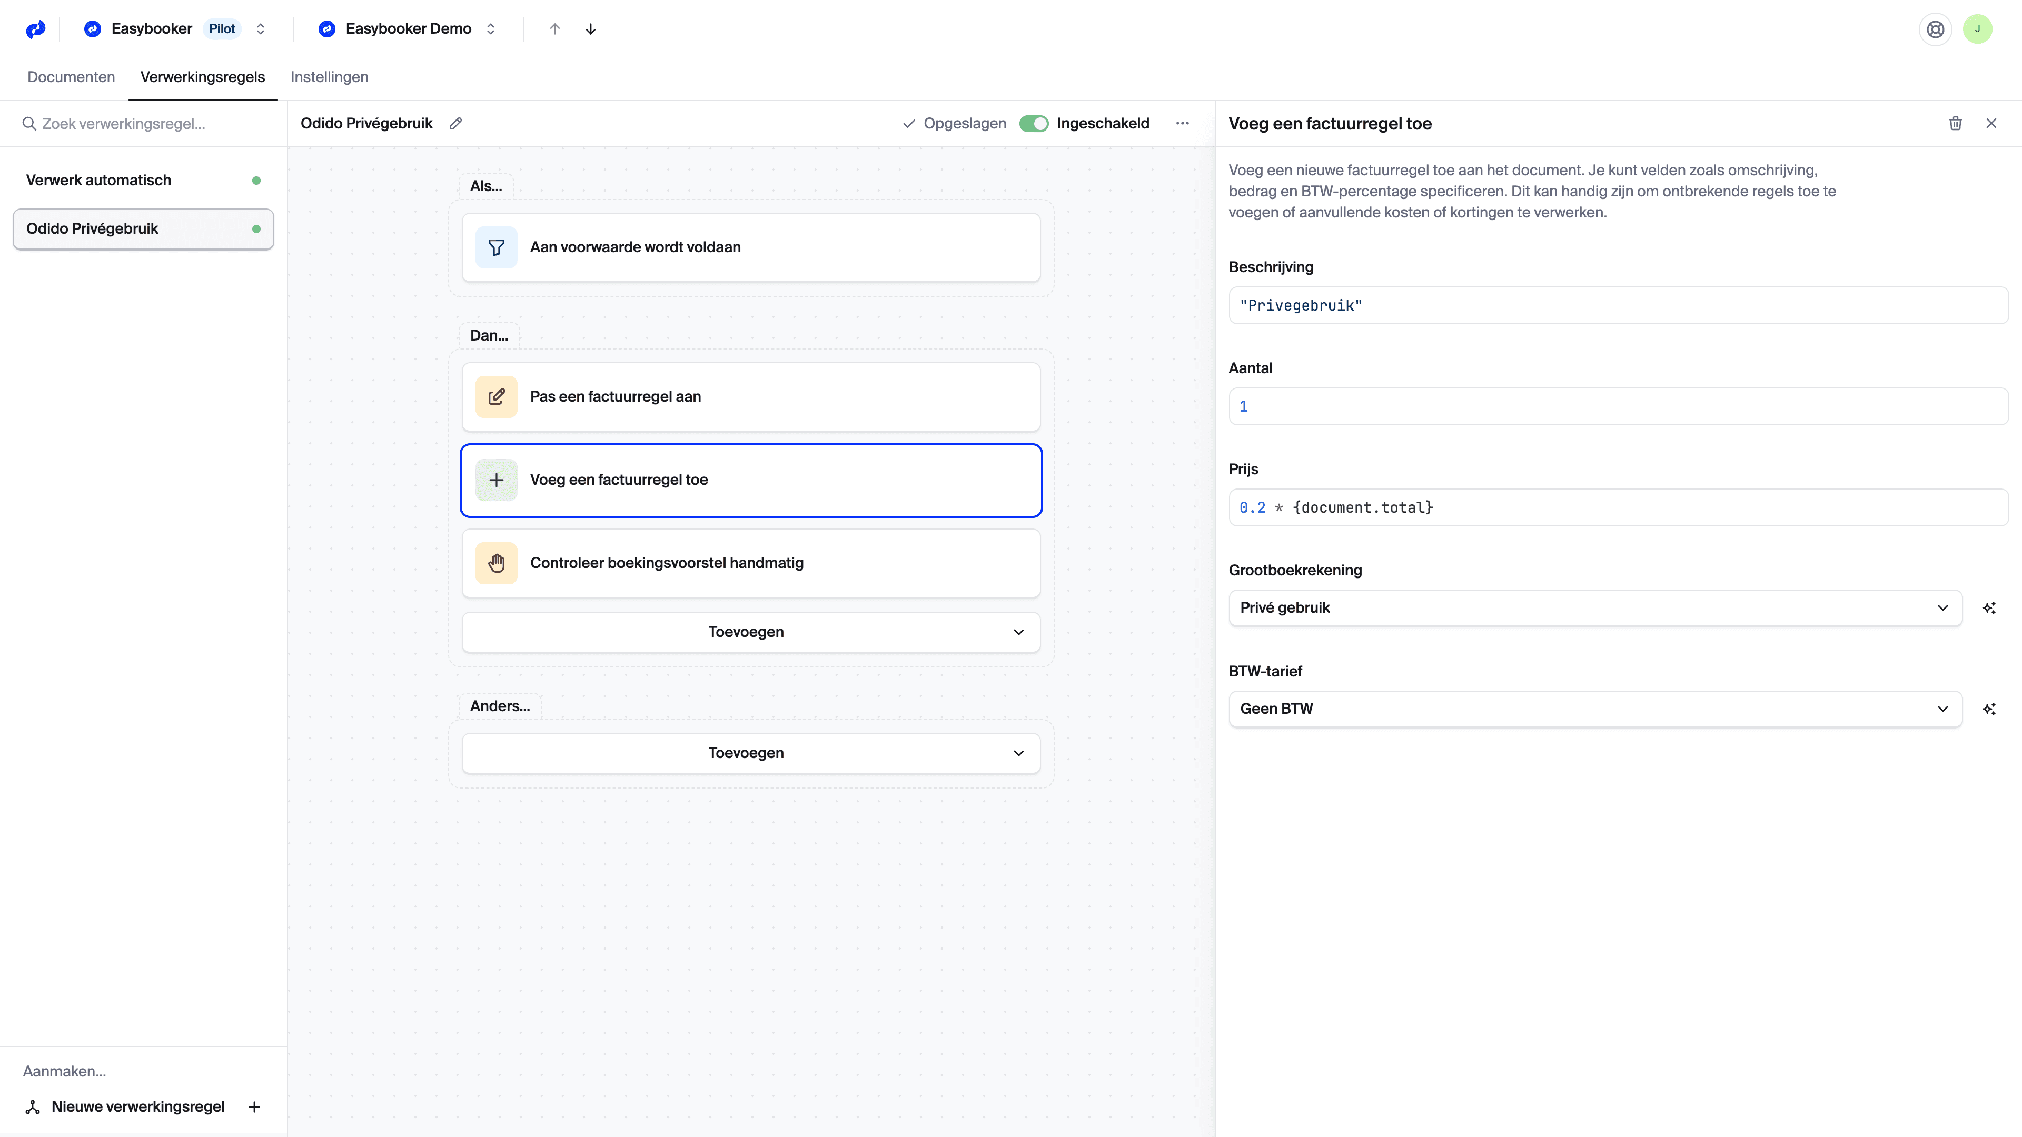Viewport: 2022px width, 1137px height.
Task: Open the three-dots more options menu
Action: tap(1182, 123)
